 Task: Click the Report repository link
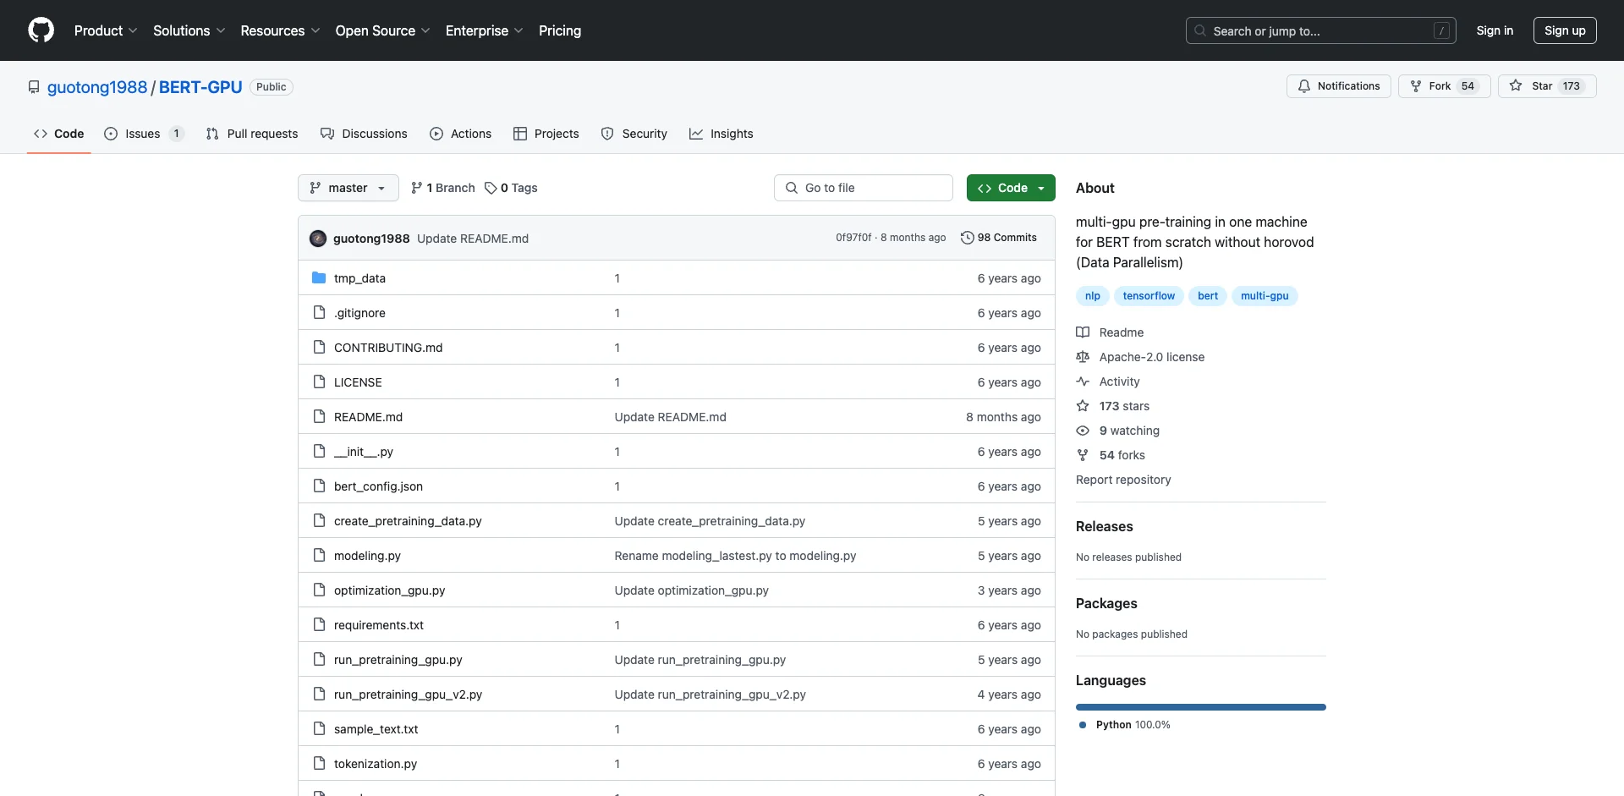point(1123,480)
